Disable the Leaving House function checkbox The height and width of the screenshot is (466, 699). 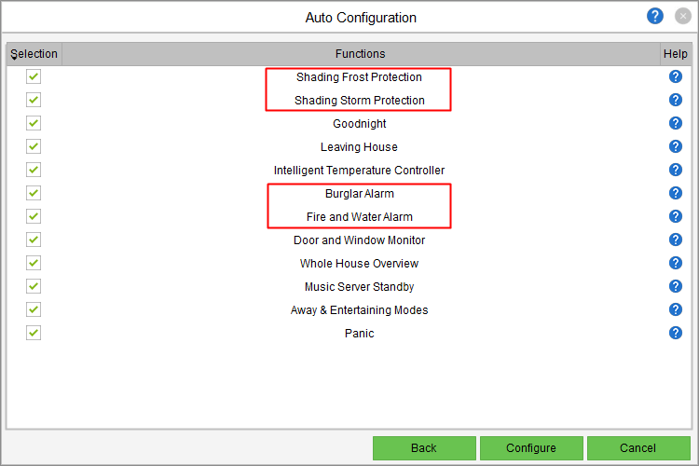pyautogui.click(x=34, y=146)
